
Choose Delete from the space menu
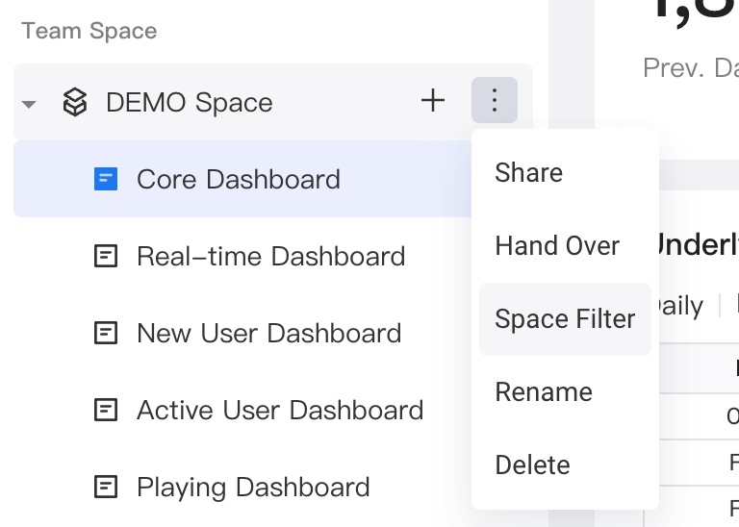532,465
